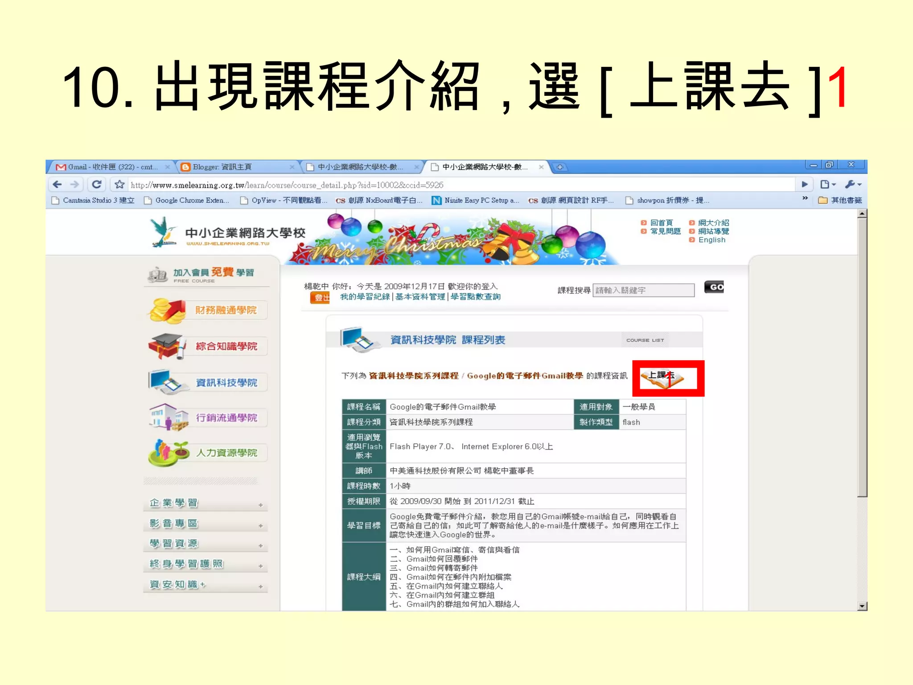913x685 pixels.
Task: Click the 登出 logout button
Action: [320, 297]
